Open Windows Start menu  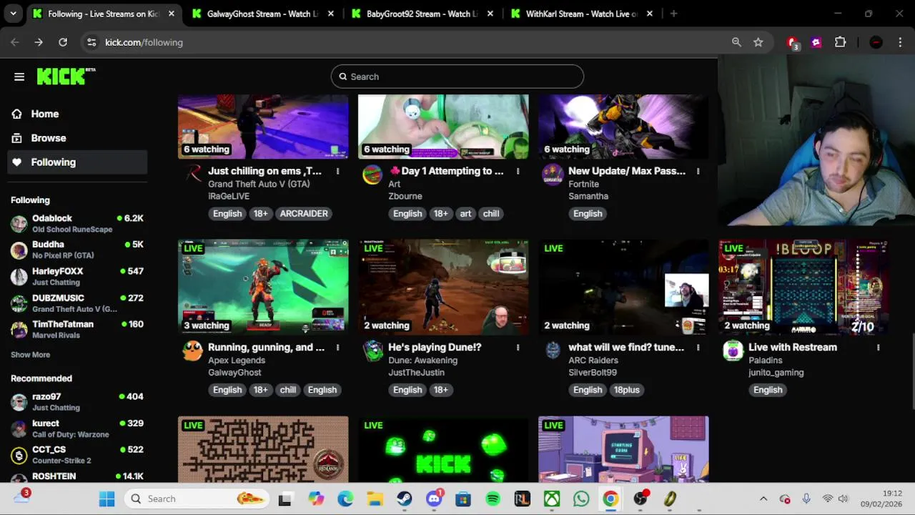107,499
